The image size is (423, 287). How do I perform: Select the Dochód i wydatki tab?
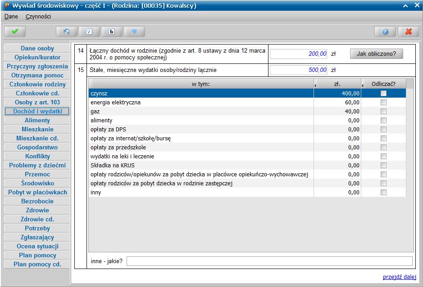click(x=37, y=111)
